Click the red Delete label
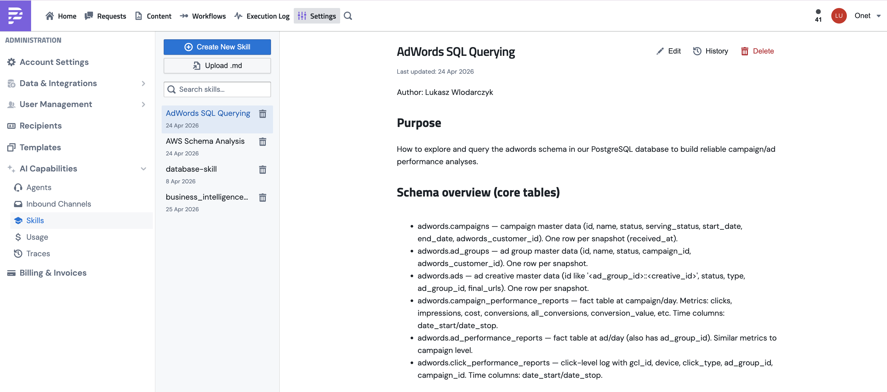Screen dimensions: 887x392 pos(763,51)
